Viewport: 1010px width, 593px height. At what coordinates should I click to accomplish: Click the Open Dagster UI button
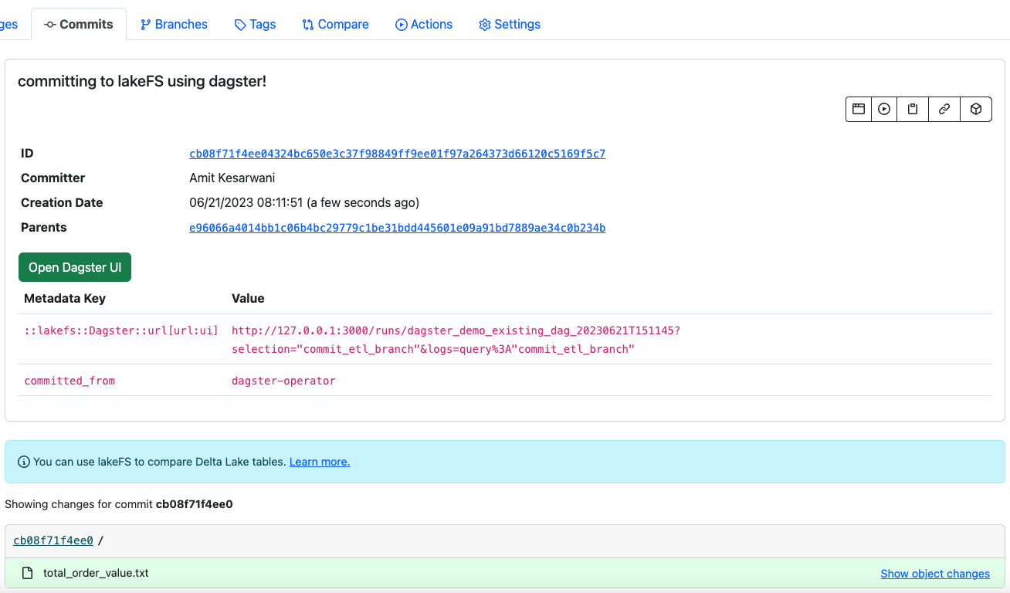[x=75, y=267]
